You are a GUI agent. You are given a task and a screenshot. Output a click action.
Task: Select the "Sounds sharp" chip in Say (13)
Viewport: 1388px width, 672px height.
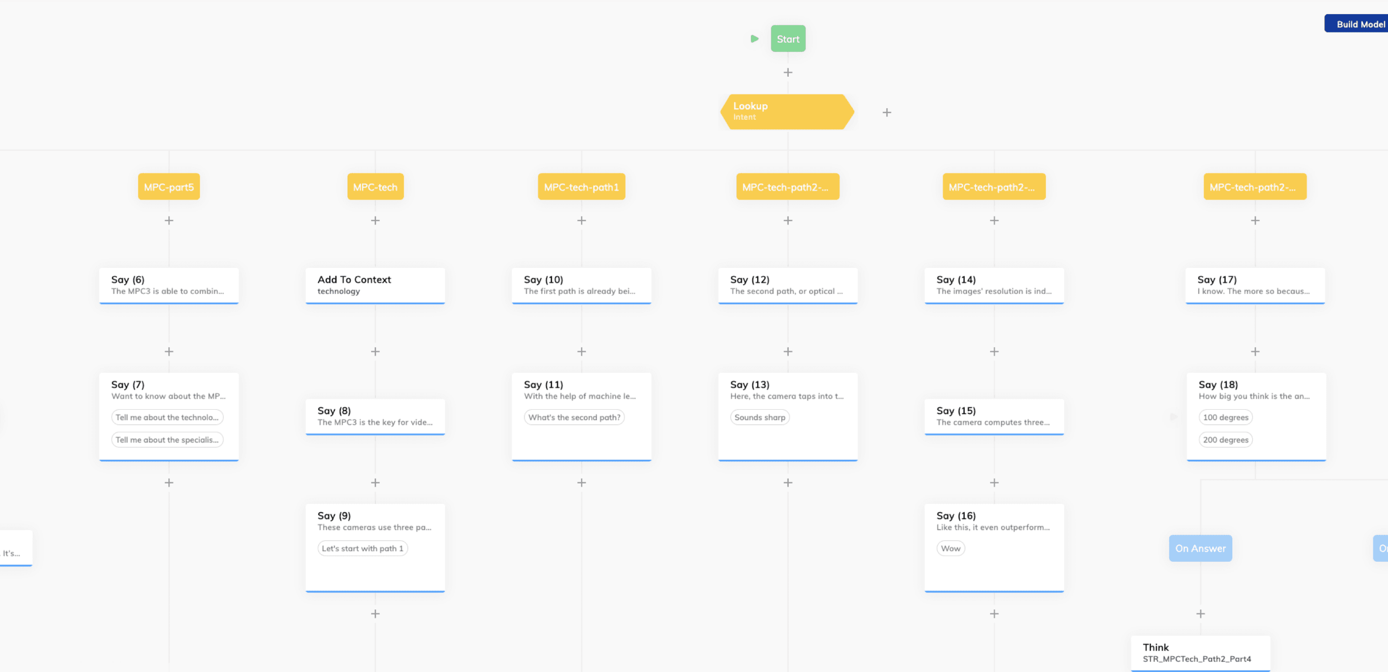click(760, 417)
